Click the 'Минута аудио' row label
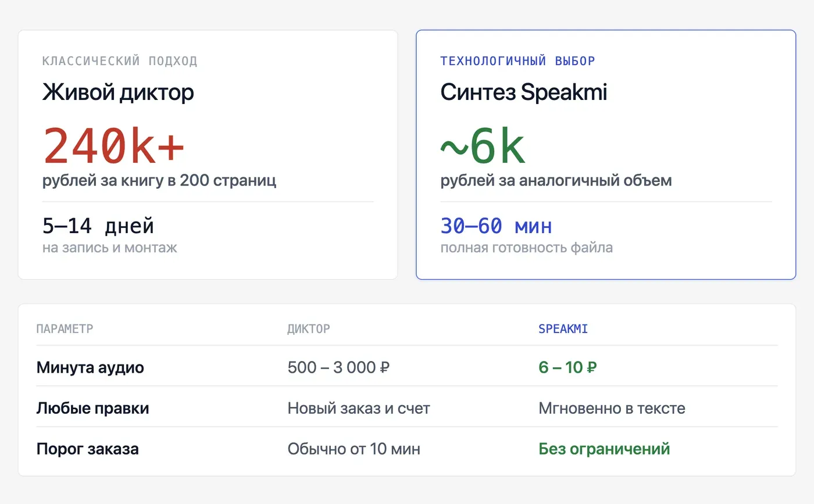The image size is (814, 504). click(x=90, y=367)
